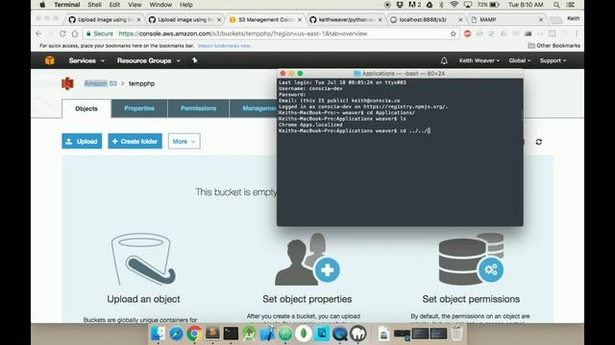
Task: Open the More actions dropdown
Action: point(184,141)
